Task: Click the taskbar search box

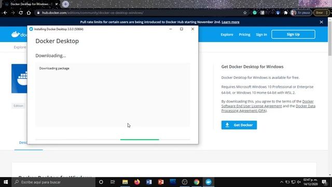Action: [53, 182]
